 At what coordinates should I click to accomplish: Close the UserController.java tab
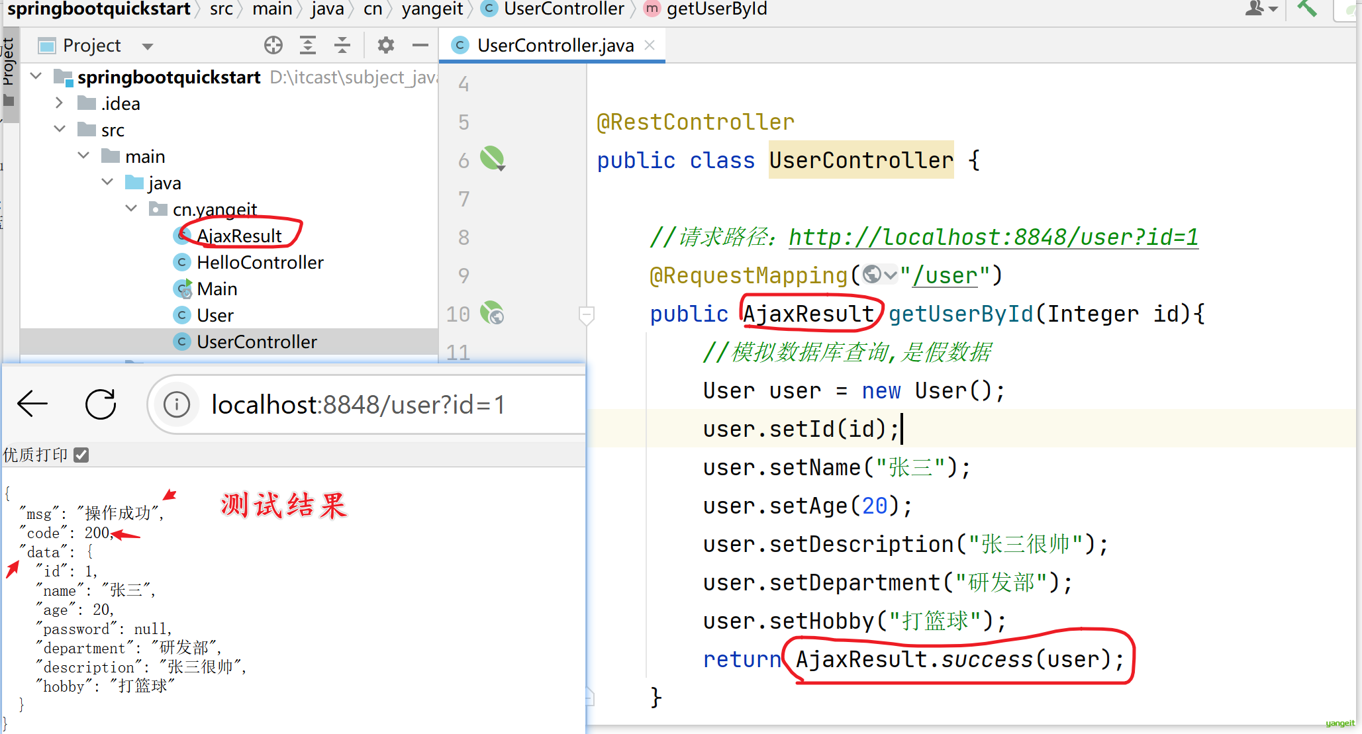(x=650, y=45)
